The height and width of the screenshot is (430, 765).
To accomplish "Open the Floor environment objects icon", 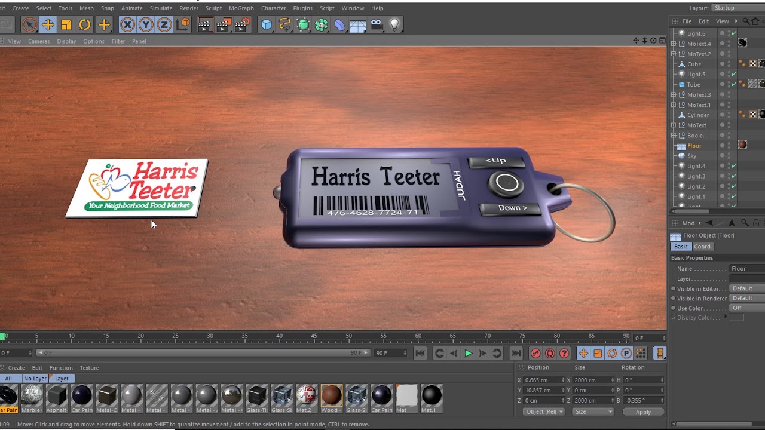I will (357, 25).
